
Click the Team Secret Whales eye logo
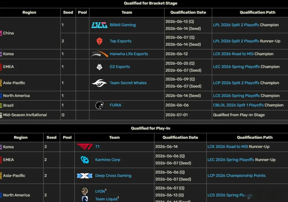[99, 83]
